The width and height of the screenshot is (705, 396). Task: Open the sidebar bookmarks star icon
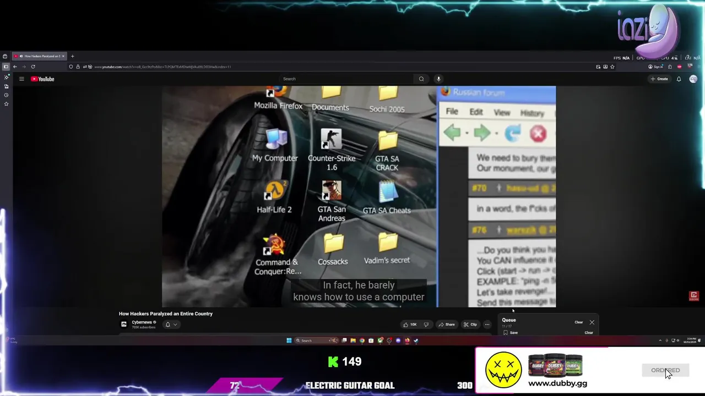[x=6, y=103]
